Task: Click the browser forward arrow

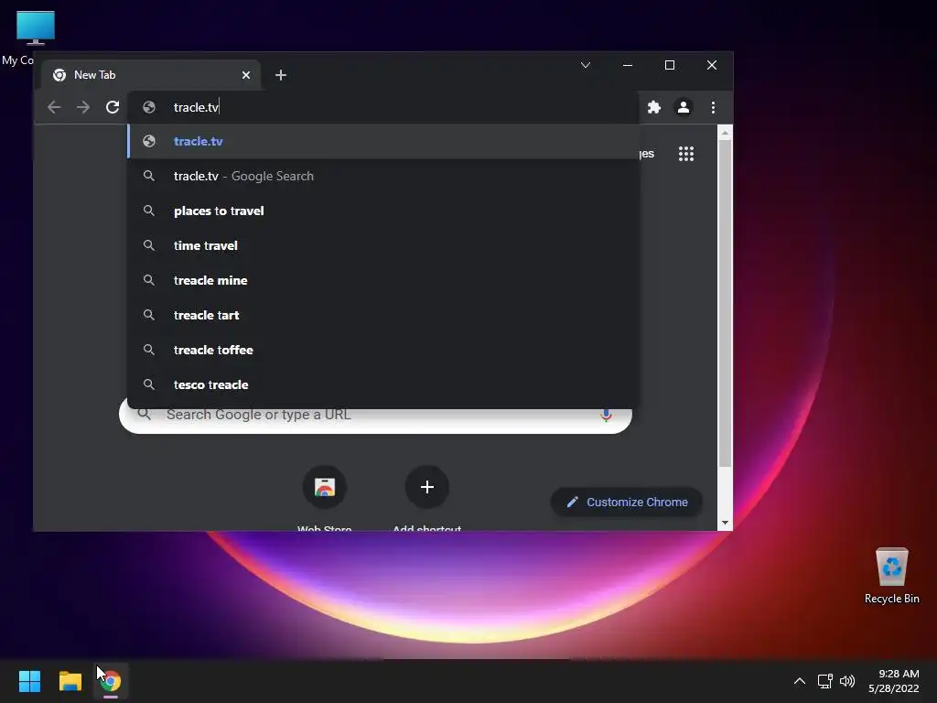Action: 83,107
